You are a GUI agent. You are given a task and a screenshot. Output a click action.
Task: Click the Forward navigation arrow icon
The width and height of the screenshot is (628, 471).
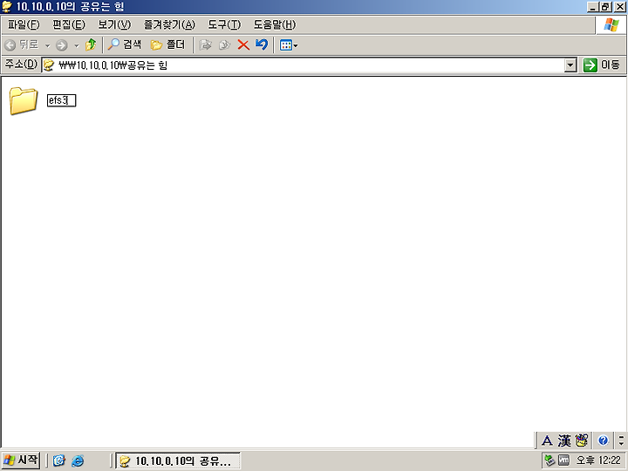pos(62,45)
